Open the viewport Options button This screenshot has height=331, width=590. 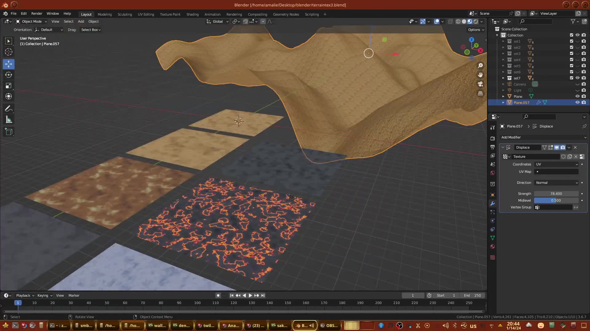click(x=476, y=30)
